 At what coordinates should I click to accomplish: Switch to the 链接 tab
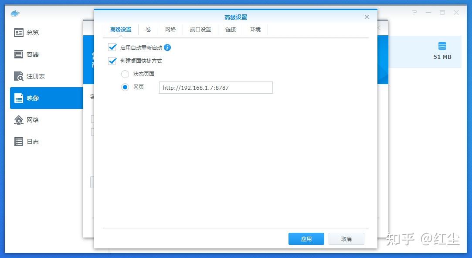(x=230, y=29)
